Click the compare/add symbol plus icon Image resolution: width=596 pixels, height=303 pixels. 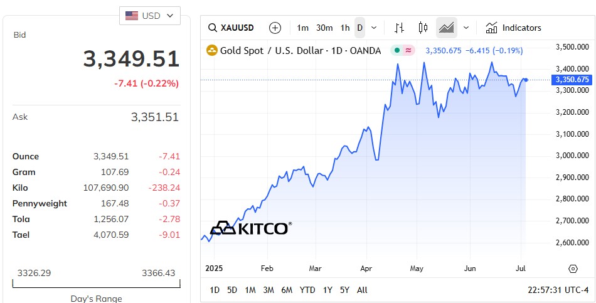[x=275, y=28]
